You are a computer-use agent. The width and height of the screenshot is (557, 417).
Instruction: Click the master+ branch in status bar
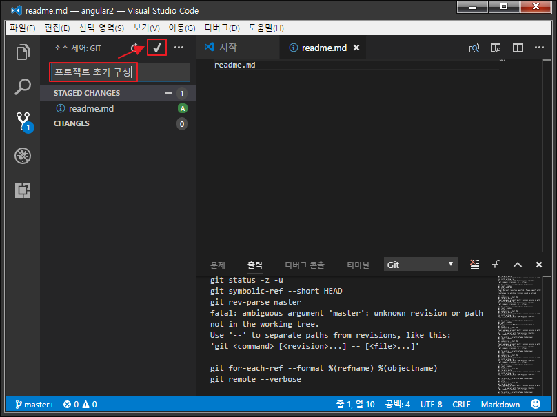[x=33, y=405]
